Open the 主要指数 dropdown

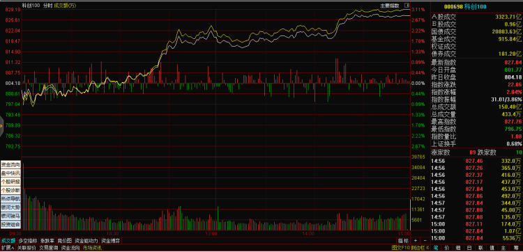pos(390,6)
